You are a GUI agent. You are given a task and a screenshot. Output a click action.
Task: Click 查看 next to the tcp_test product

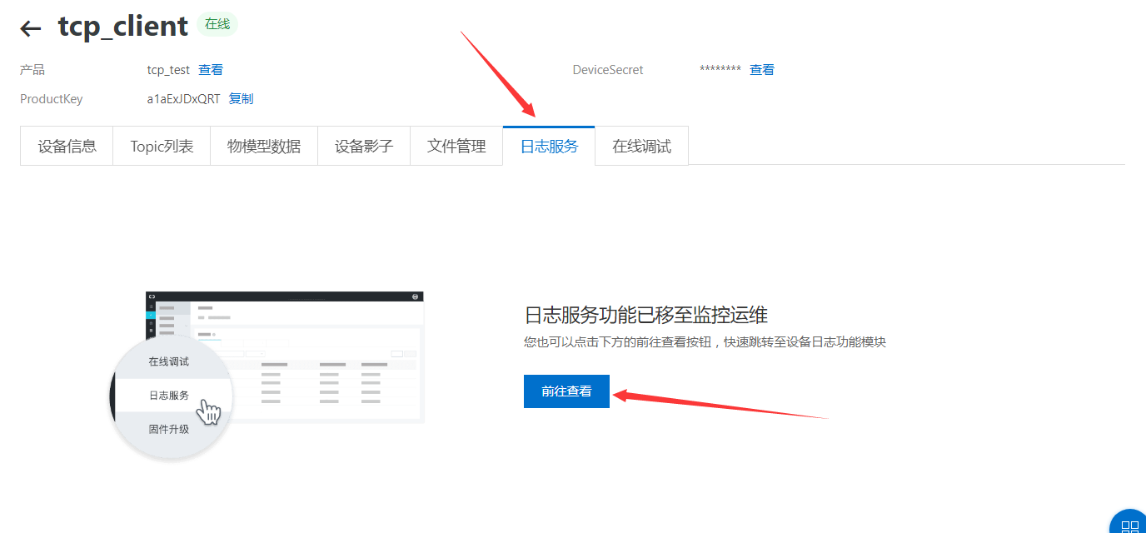pos(211,69)
